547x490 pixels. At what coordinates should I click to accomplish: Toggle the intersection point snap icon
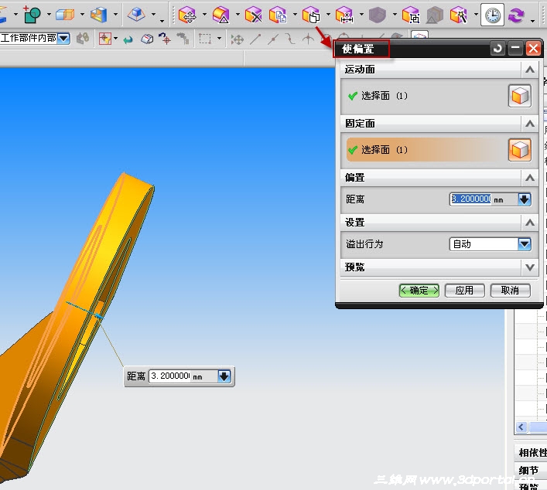point(308,39)
